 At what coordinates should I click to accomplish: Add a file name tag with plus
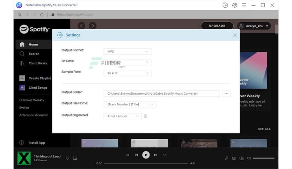(x=152, y=104)
